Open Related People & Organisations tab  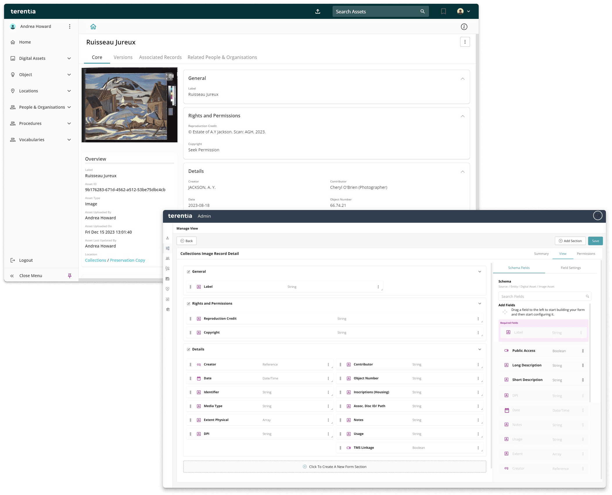tap(222, 57)
